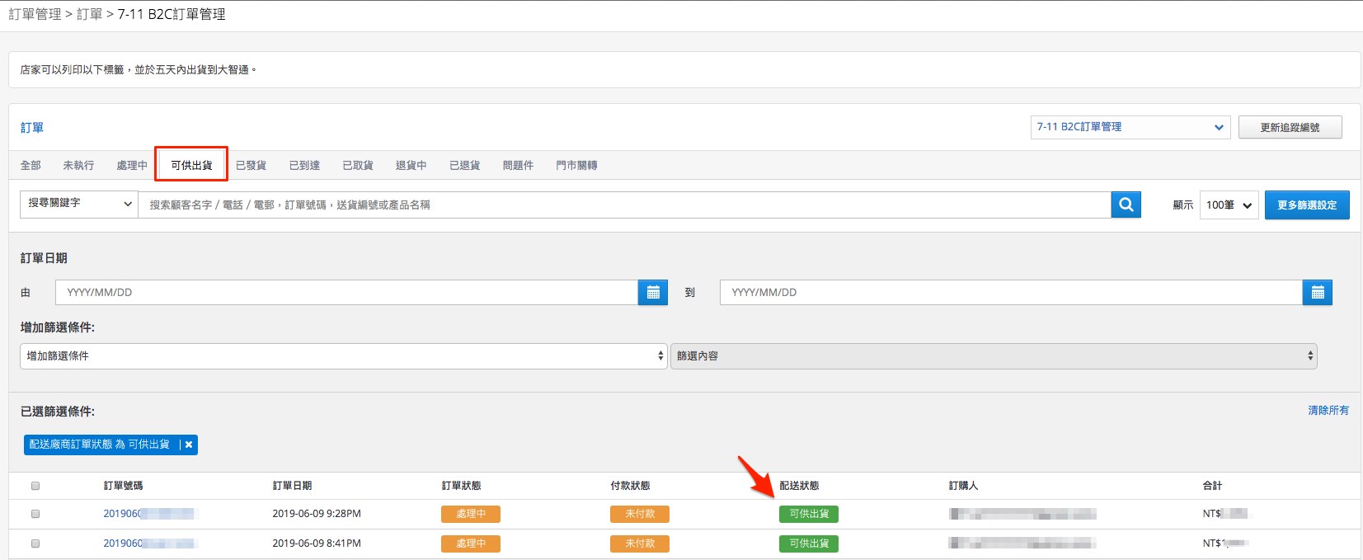Click the end date 到 input field
The image size is (1363, 560).
(1011, 292)
